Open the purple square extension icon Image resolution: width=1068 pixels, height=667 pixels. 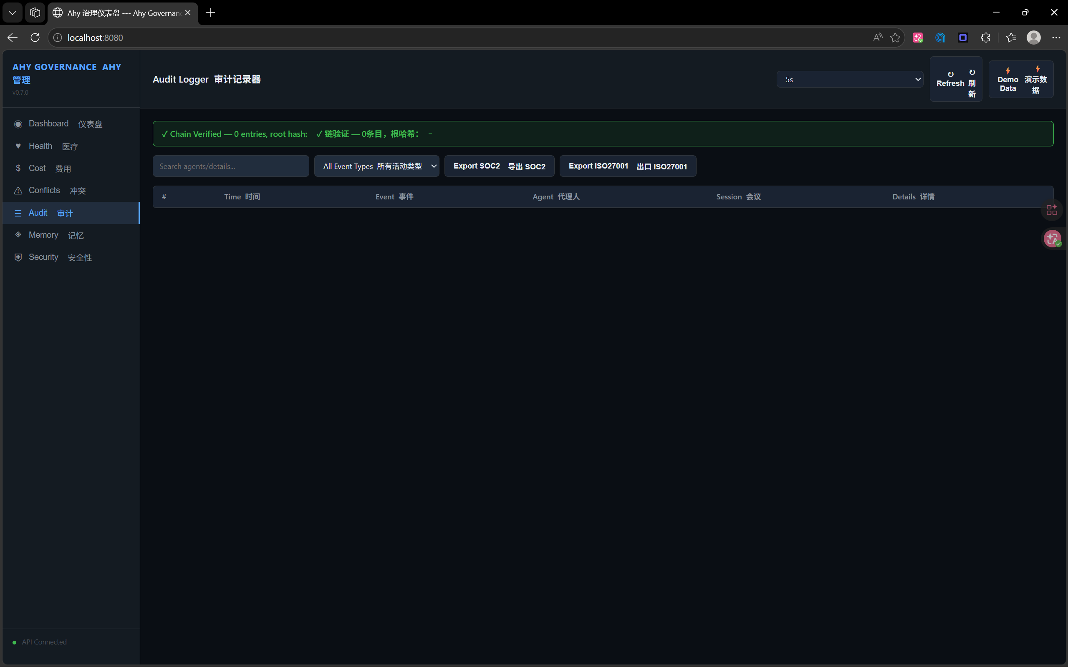[x=962, y=38]
